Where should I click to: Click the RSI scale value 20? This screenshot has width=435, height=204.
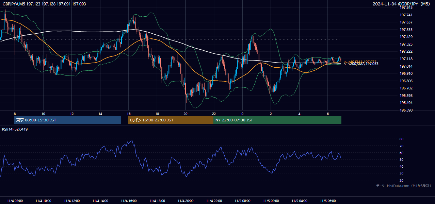401,180
